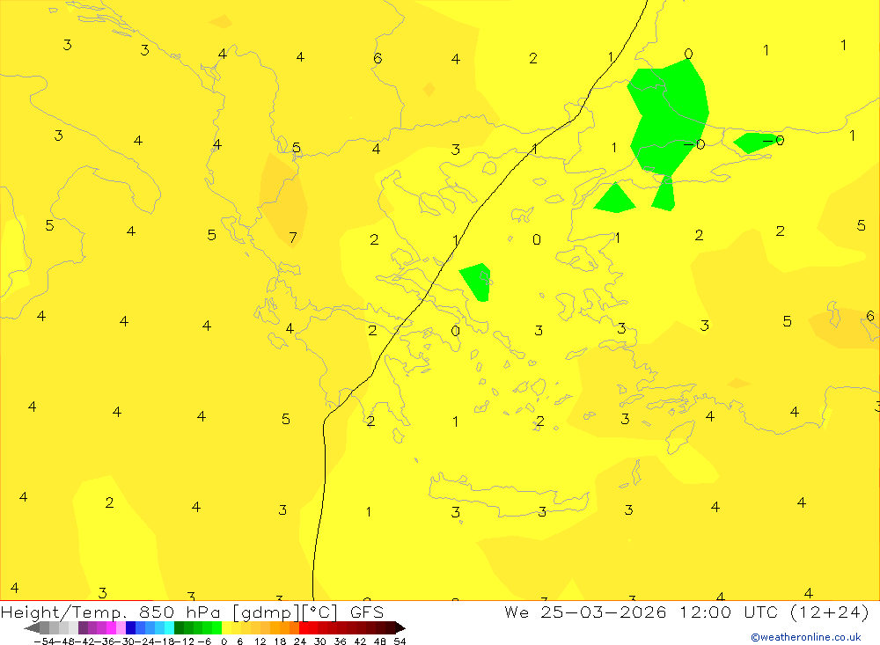The width and height of the screenshot is (880, 645).
Task: Click the darkest green swatch in the legend
Action: [x=179, y=627]
